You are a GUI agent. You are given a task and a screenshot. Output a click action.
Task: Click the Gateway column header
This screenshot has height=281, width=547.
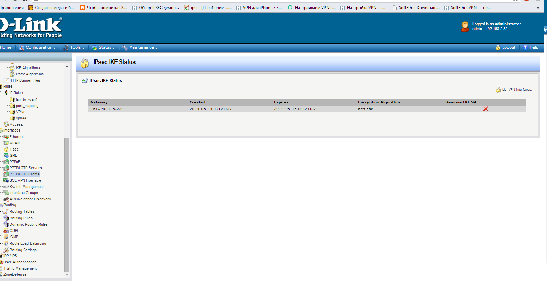(99, 102)
